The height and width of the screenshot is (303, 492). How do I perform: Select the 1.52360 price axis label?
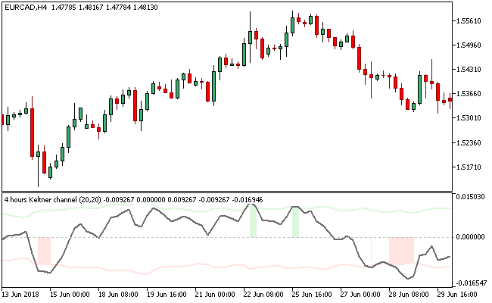(469, 143)
